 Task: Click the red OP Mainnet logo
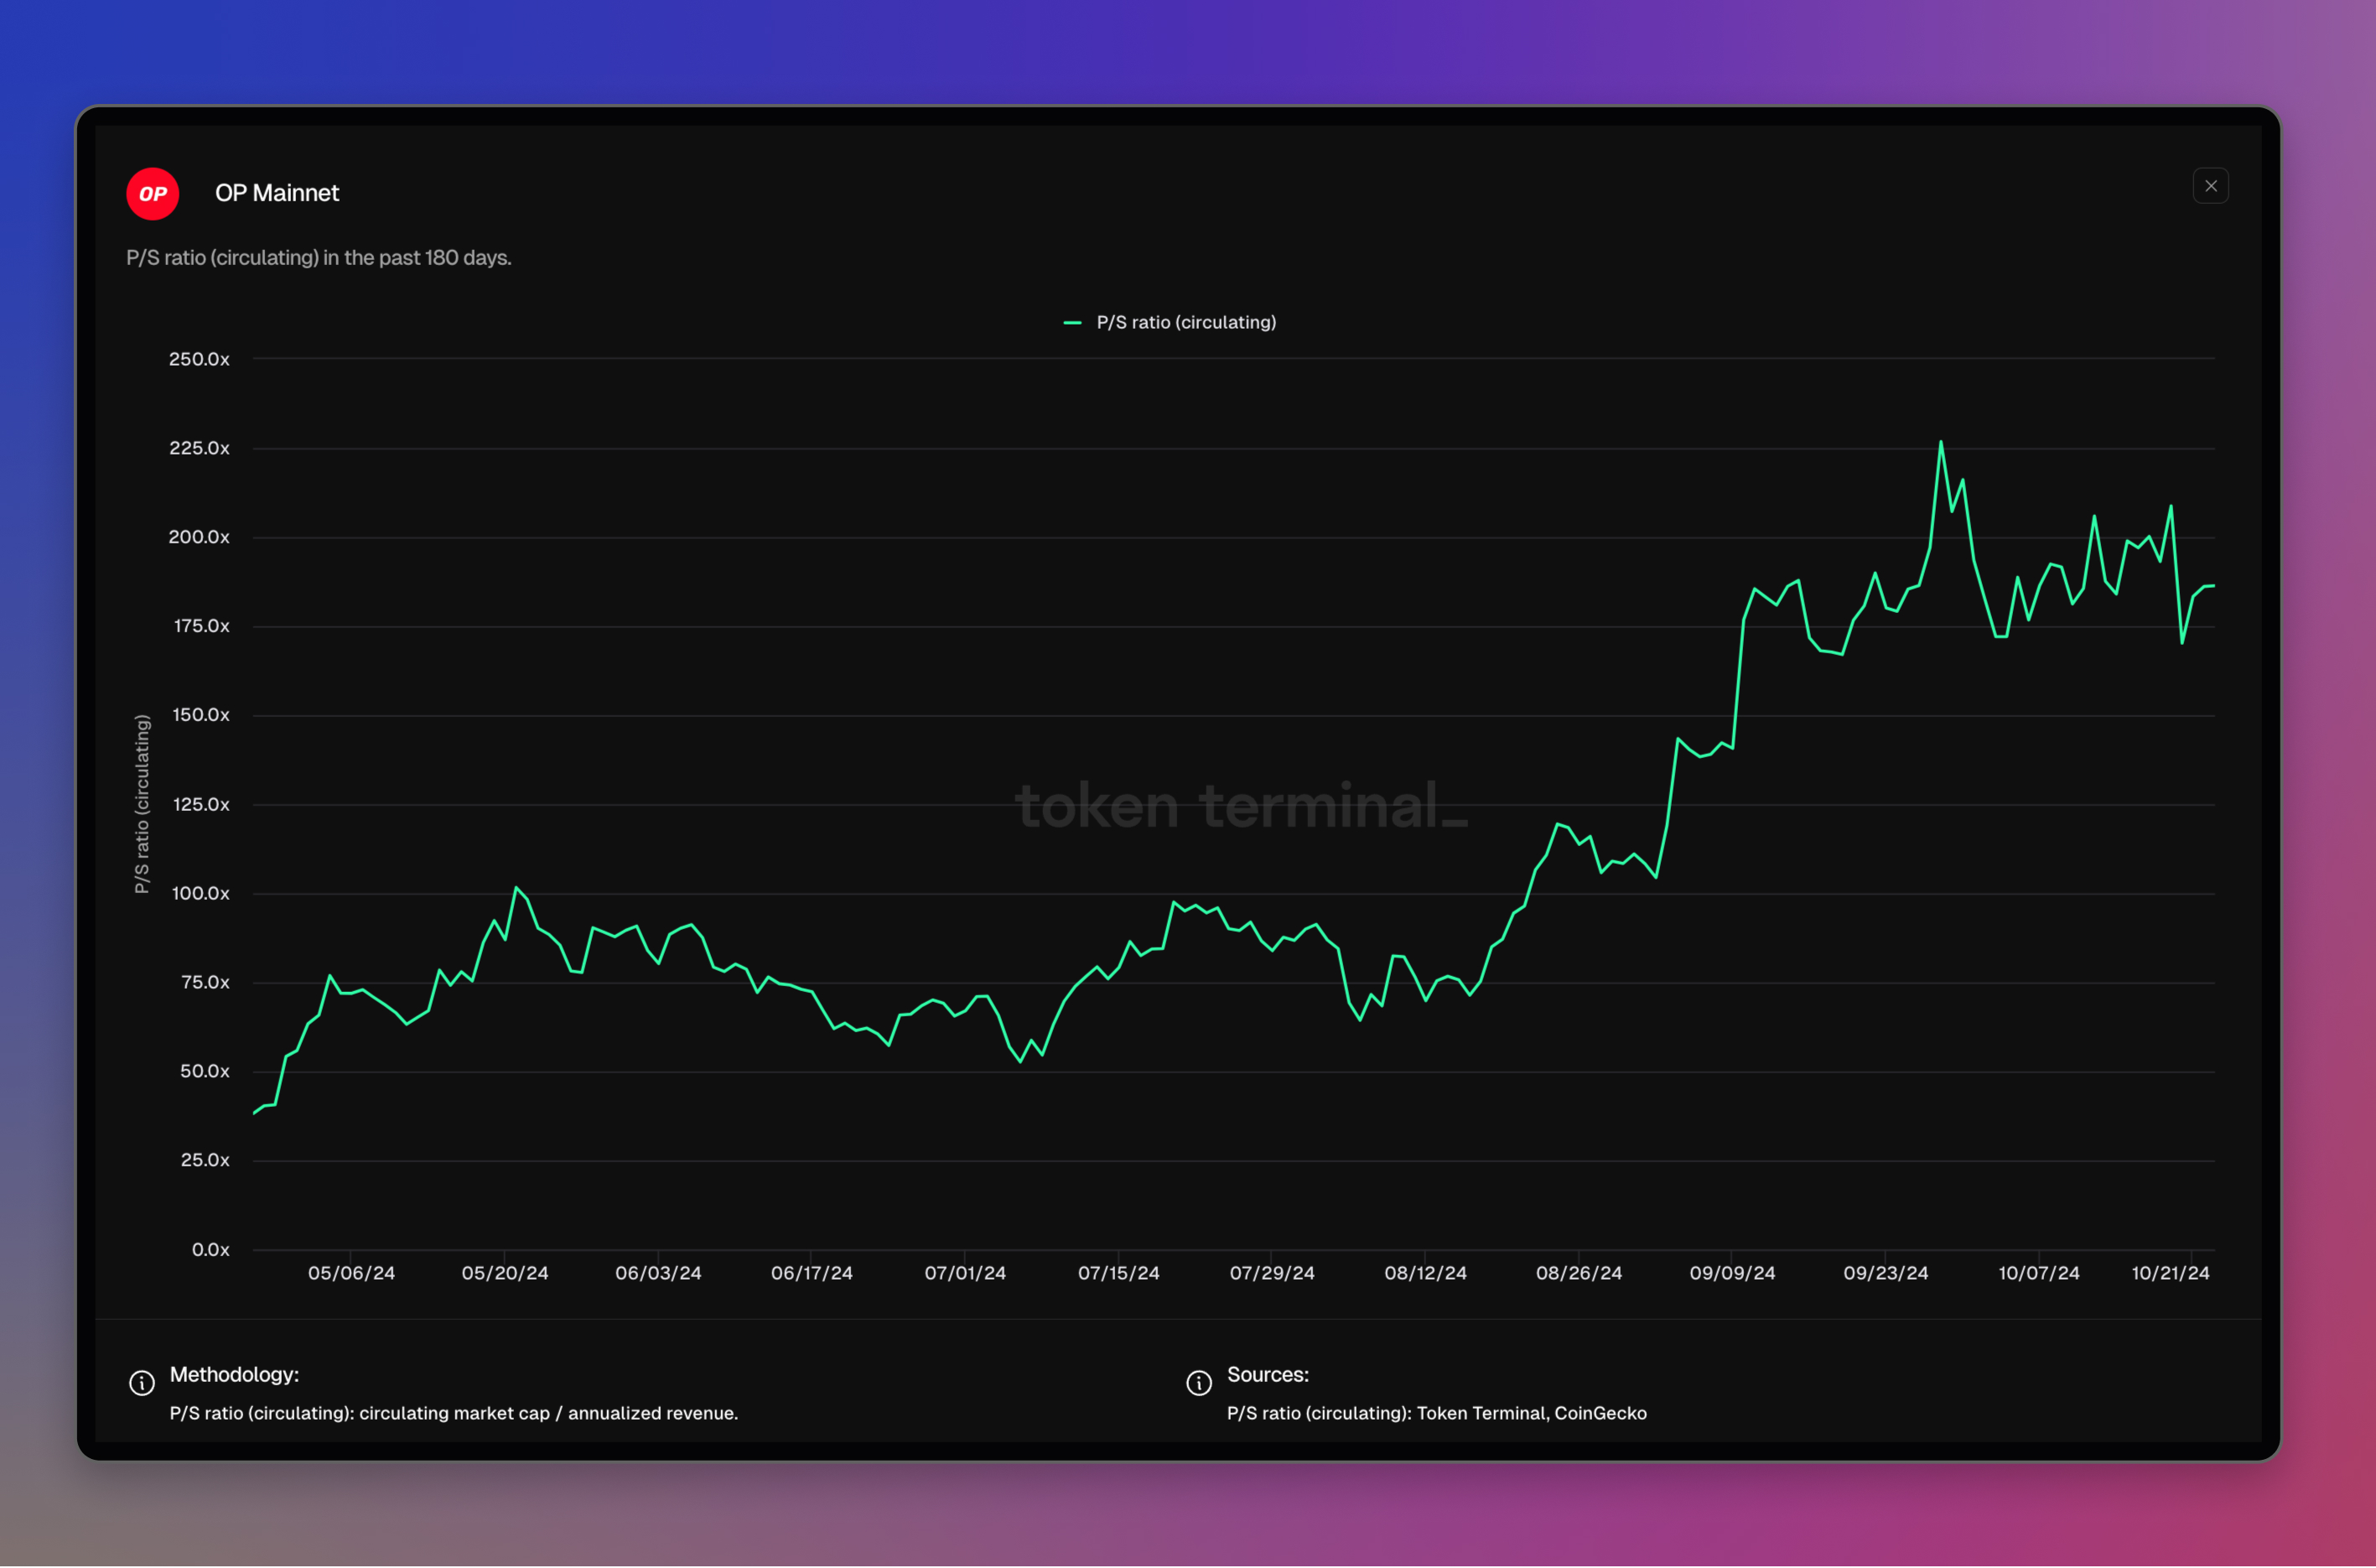[153, 193]
